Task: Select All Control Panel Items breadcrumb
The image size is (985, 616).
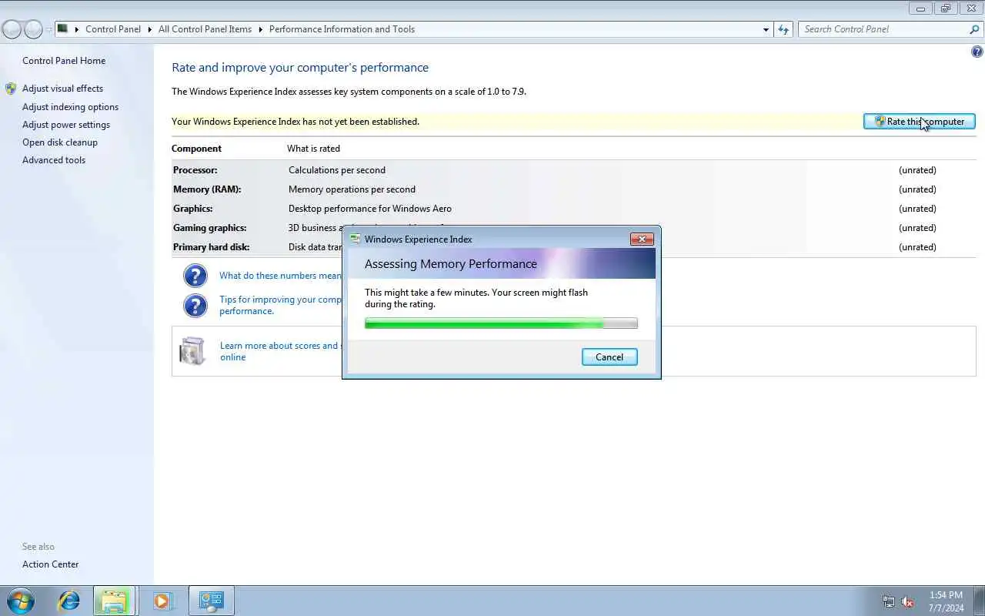Action: (x=205, y=29)
